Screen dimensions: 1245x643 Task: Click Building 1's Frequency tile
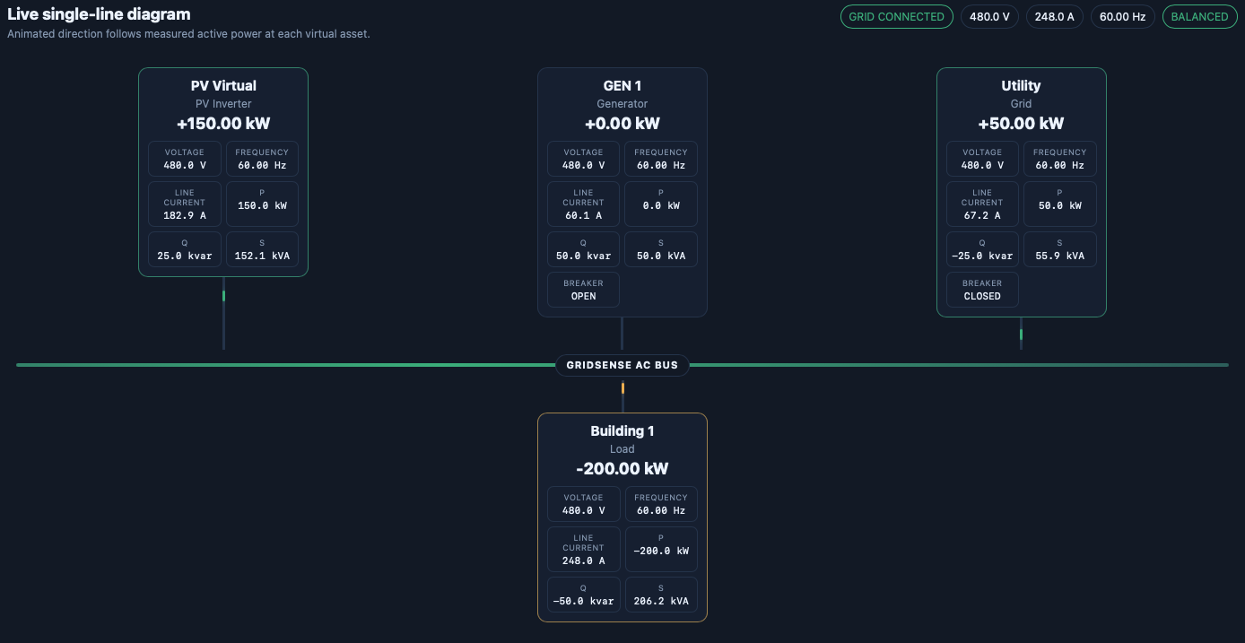pyautogui.click(x=661, y=504)
